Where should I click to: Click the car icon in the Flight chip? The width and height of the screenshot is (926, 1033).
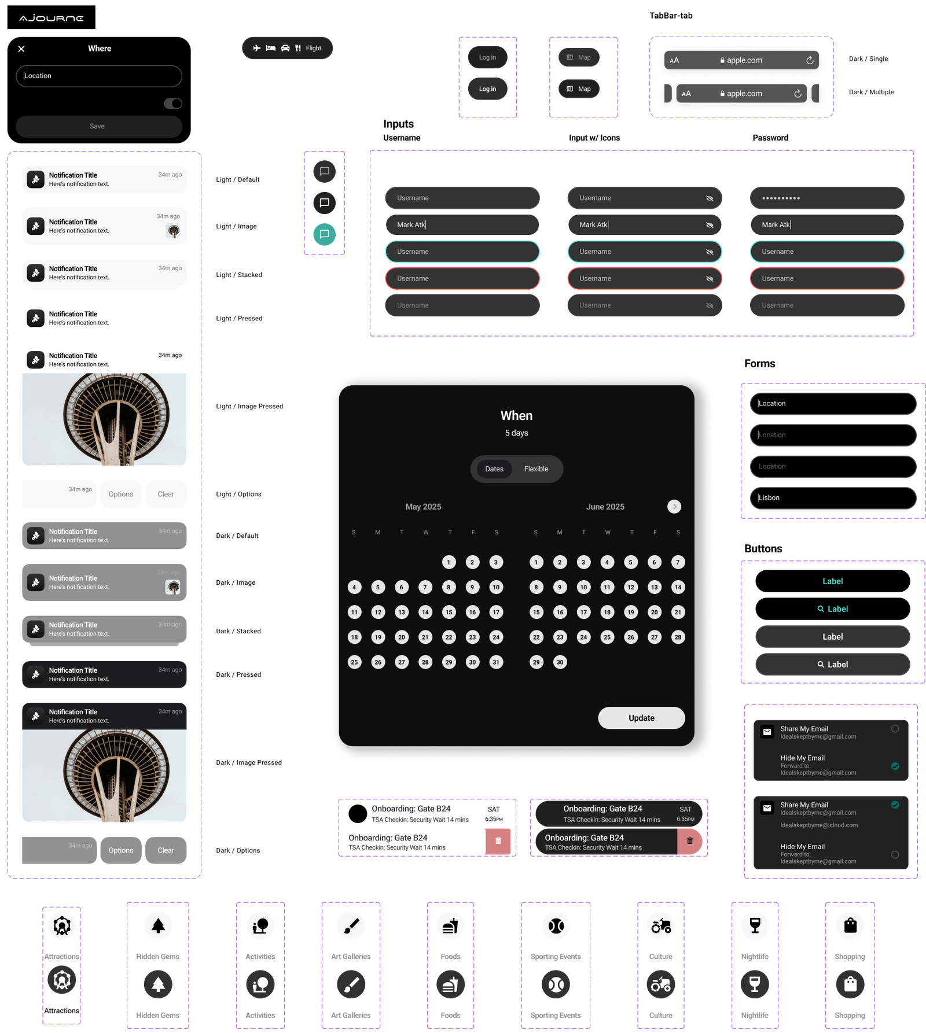[285, 48]
